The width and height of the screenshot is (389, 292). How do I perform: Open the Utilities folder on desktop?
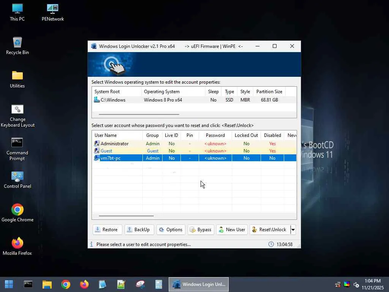pyautogui.click(x=17, y=79)
